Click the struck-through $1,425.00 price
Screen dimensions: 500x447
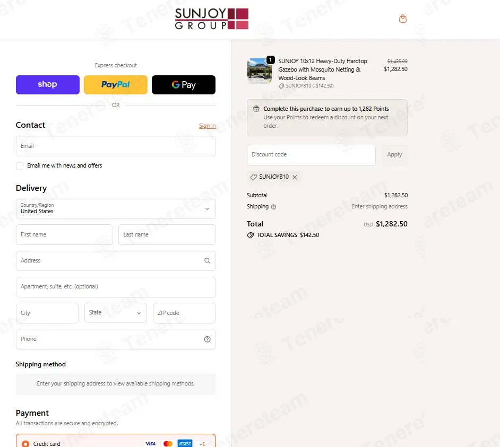[397, 61]
